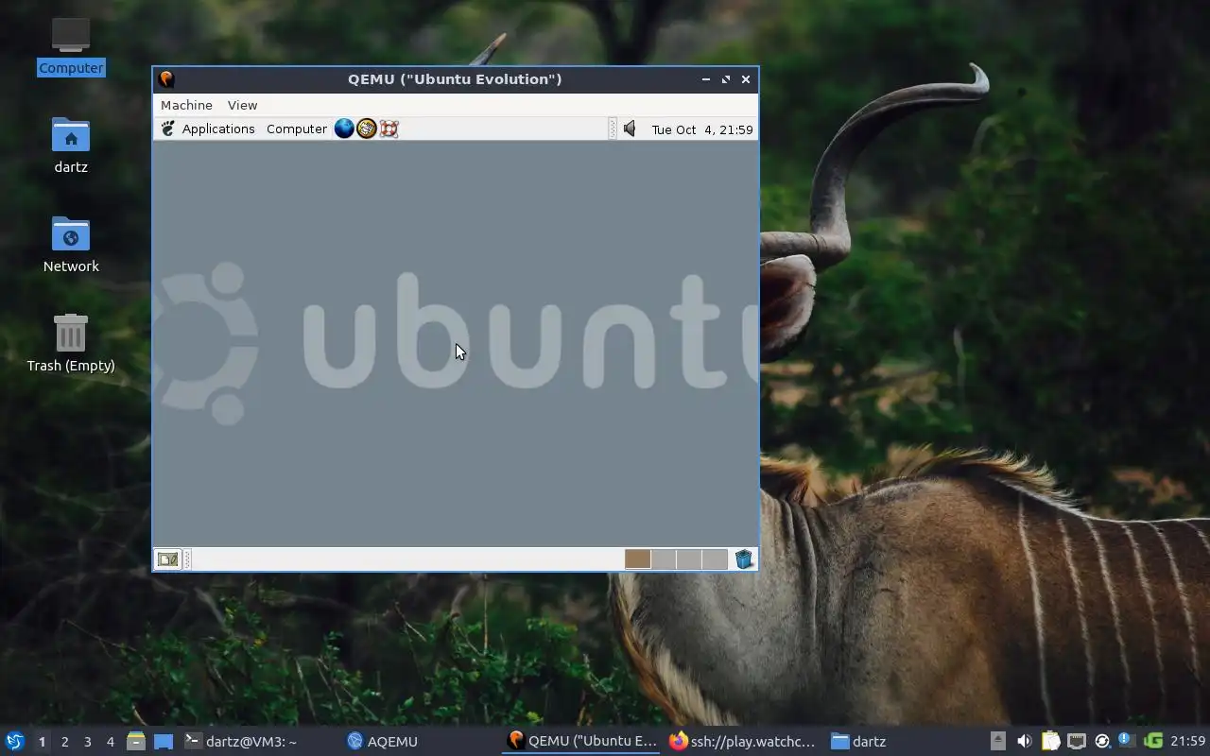Click the host taskbar clock 21:59
This screenshot has width=1210, height=756.
[1187, 741]
